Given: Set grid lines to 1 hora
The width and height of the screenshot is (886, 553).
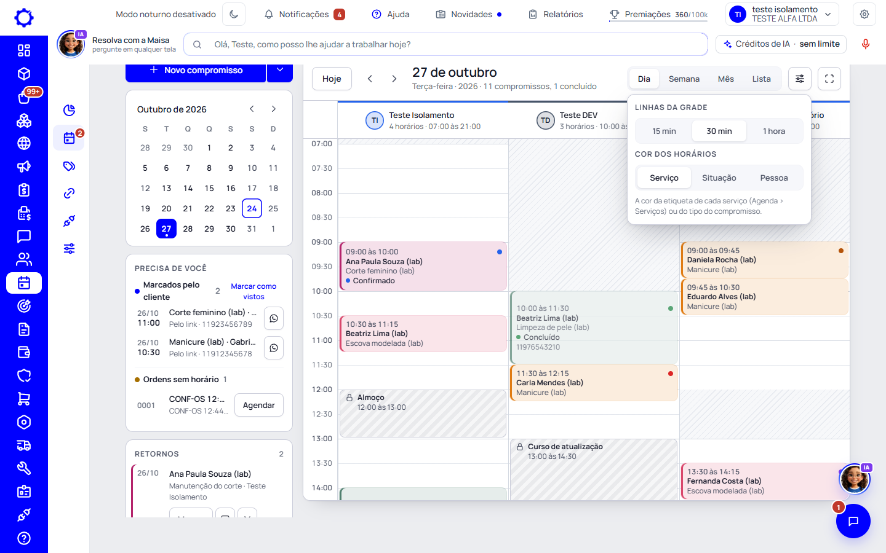Looking at the screenshot, I should coord(774,131).
